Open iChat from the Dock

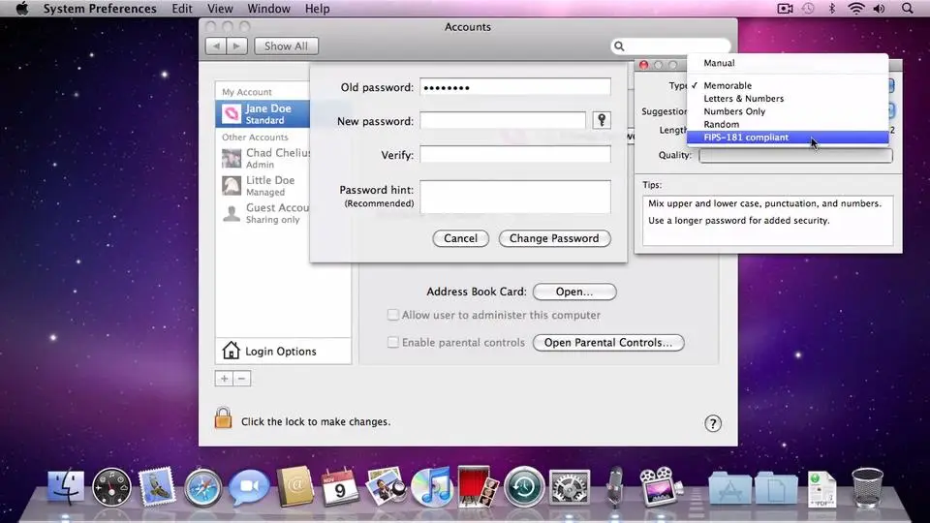pyautogui.click(x=249, y=487)
